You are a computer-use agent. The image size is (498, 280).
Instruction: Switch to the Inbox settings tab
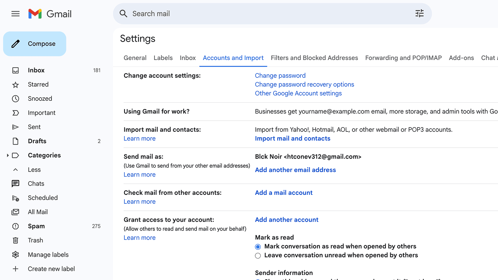(x=188, y=58)
